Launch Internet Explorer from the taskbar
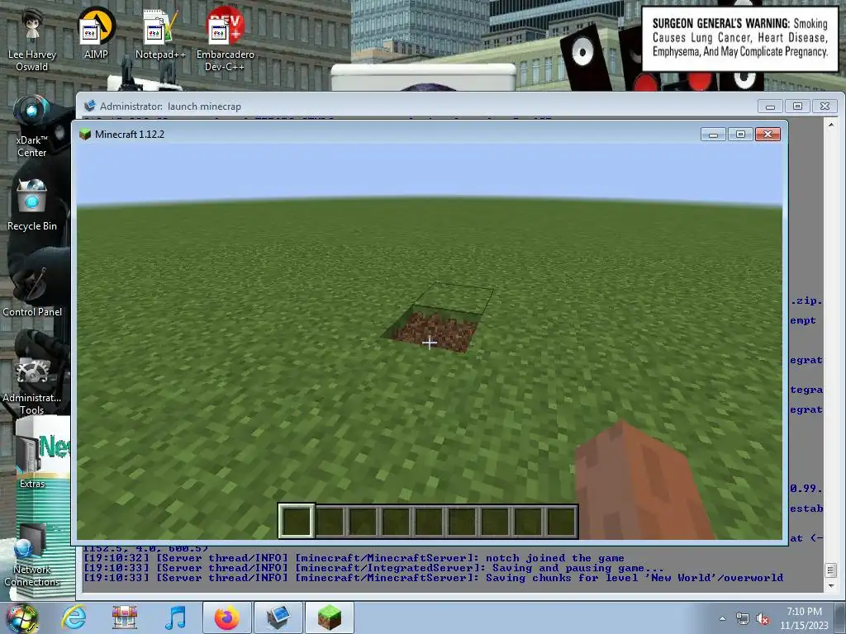The height and width of the screenshot is (634, 846). pos(74,617)
